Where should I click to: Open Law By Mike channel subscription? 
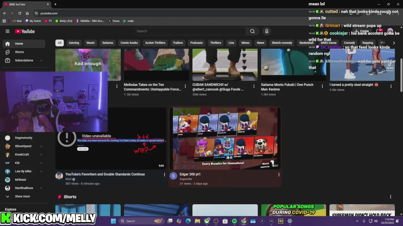tap(24, 171)
